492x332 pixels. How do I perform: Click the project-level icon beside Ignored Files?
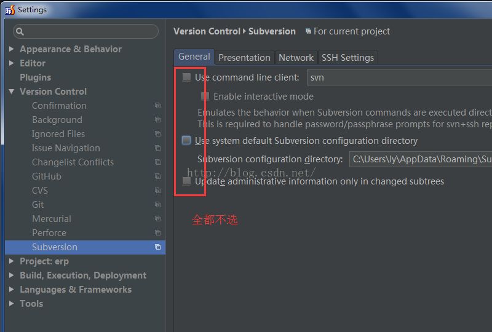158,134
